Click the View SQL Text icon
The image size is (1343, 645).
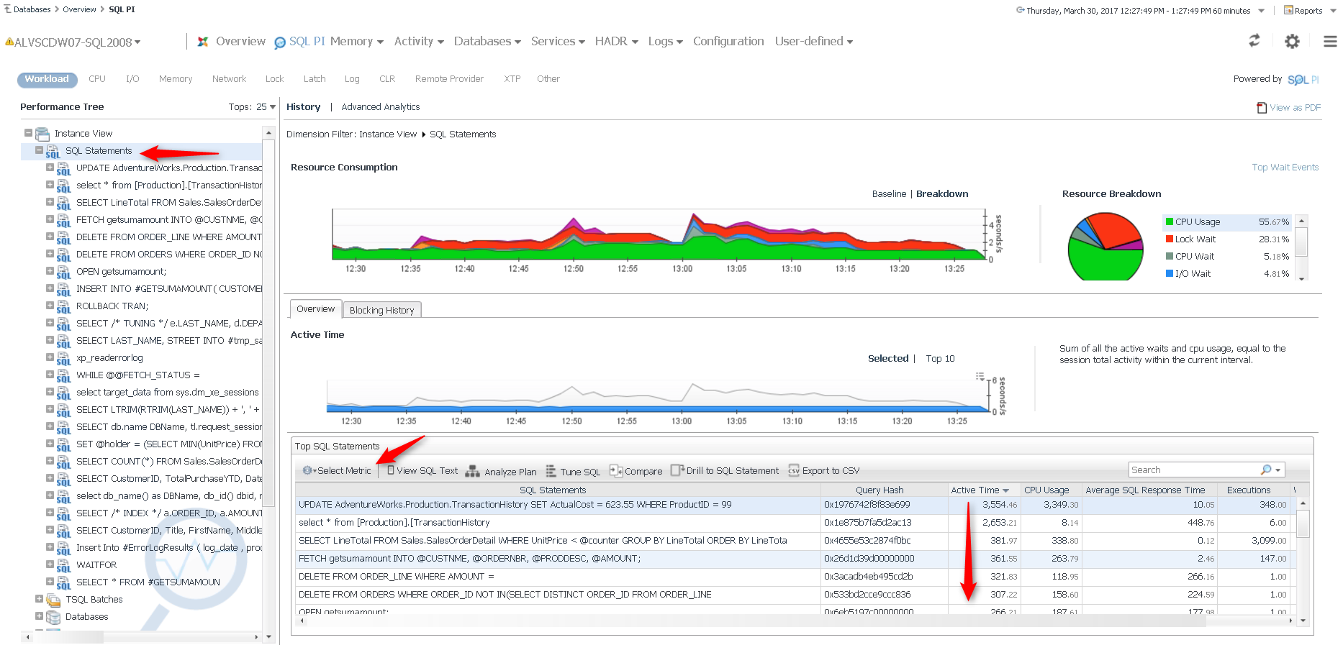pyautogui.click(x=391, y=470)
